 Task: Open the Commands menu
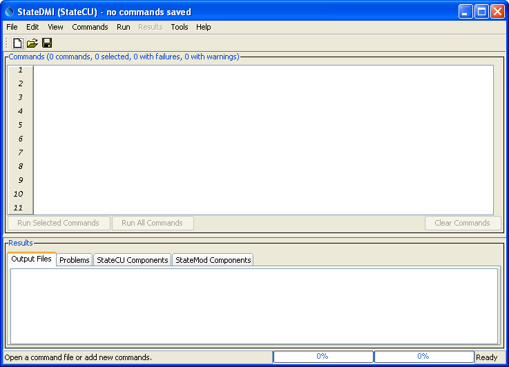click(x=90, y=27)
